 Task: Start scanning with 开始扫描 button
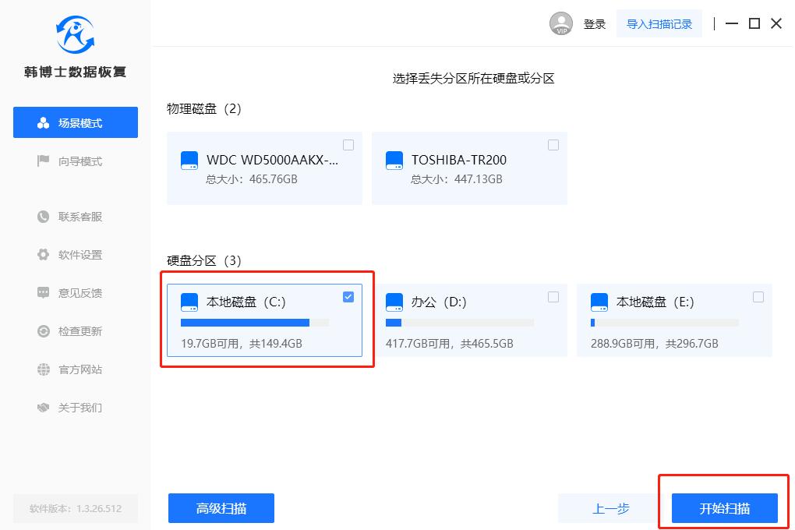(723, 507)
